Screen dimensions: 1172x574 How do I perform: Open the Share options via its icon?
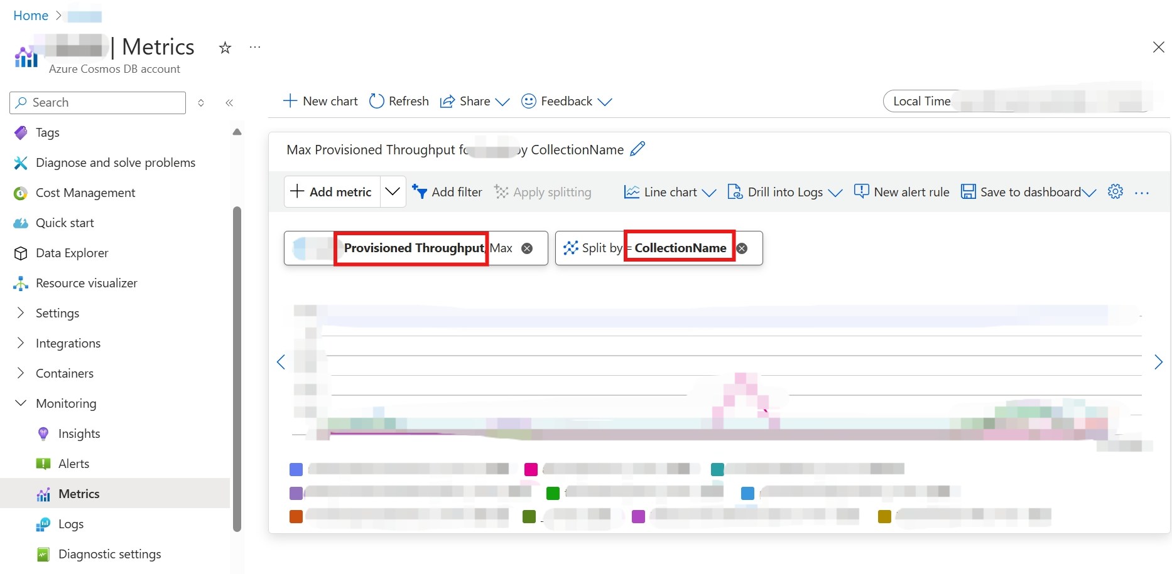pyautogui.click(x=447, y=101)
